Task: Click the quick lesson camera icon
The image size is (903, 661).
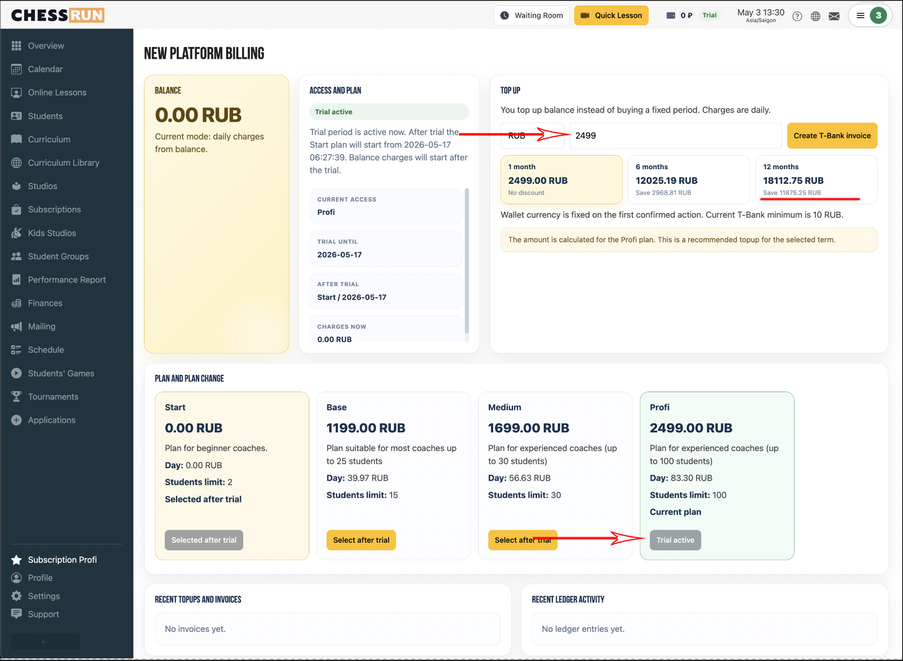Action: [x=585, y=16]
